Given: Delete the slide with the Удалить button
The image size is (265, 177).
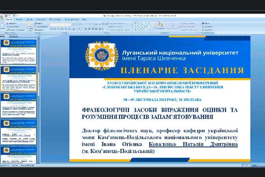Looking at the screenshot, I should click(x=39, y=30).
